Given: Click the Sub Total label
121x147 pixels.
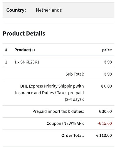Looking at the screenshot, I should 75,74.
